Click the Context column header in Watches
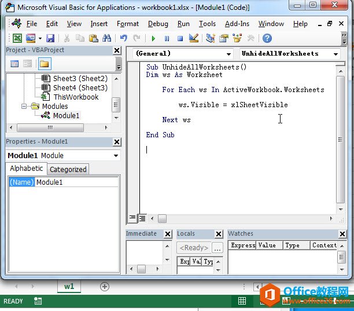This screenshot has height=311, width=354. tap(324, 246)
